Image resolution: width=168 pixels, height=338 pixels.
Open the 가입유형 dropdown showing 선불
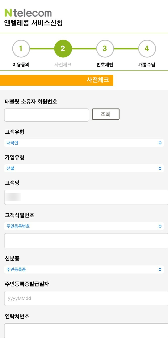[84, 168]
